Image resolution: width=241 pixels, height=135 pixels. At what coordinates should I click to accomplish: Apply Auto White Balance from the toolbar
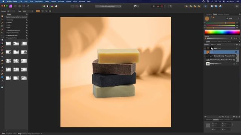pyautogui.click(x=56, y=6)
